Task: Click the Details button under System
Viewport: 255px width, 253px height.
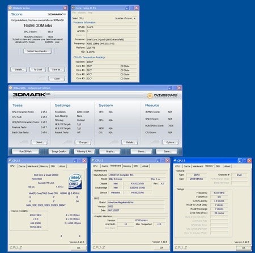Action: click(x=130, y=142)
